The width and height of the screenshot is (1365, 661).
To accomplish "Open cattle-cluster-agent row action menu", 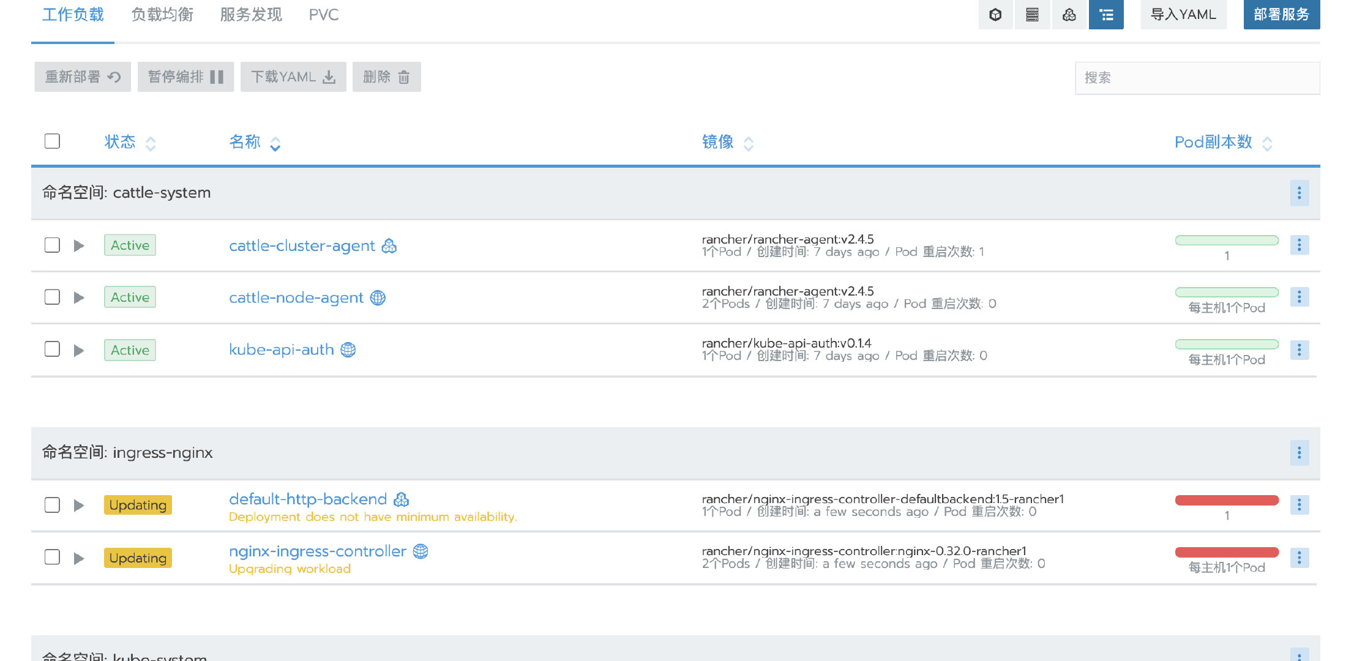I will (x=1299, y=245).
